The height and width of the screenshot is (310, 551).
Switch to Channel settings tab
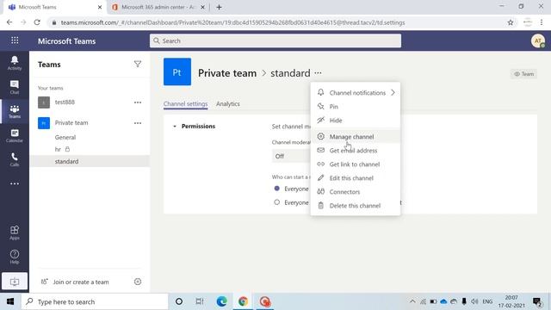186,103
